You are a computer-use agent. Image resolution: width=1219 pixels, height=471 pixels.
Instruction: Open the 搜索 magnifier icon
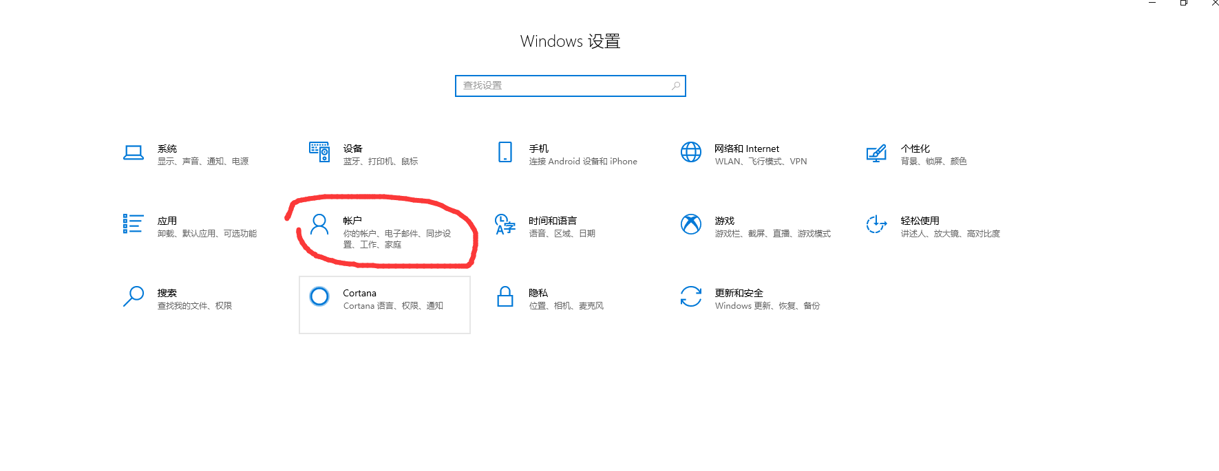click(x=134, y=296)
